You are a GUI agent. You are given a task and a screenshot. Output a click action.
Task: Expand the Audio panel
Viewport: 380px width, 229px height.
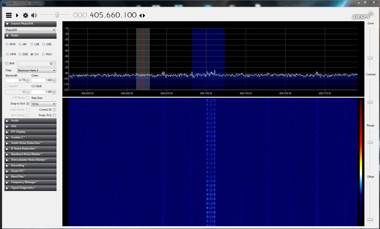tap(30, 121)
